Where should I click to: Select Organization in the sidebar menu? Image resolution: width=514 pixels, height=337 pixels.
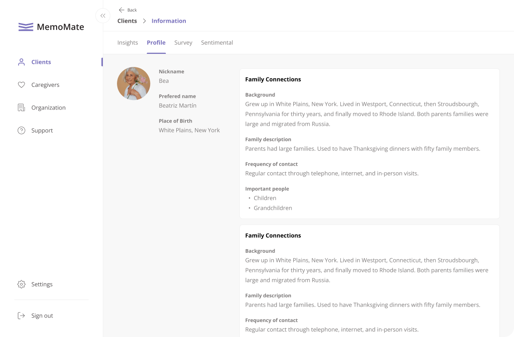(x=48, y=108)
